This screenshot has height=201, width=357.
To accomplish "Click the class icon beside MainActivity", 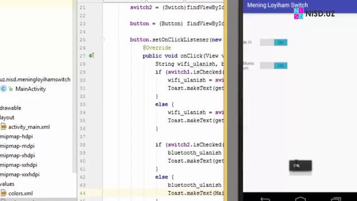I will click(3, 89).
